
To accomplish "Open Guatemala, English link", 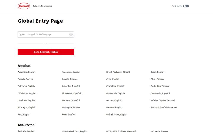I will [x=115, y=93].
